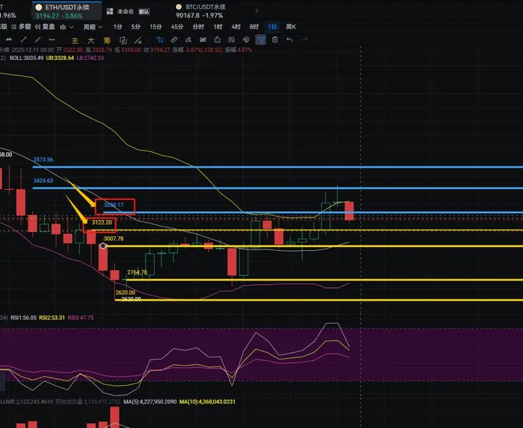Click the refresh-chart square icon
The width and height of the screenshot is (523, 428).
point(123,40)
